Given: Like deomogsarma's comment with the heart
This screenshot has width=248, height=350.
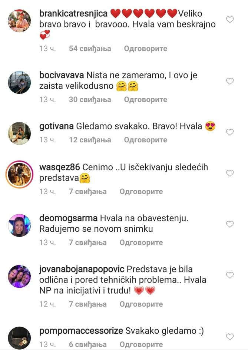Looking at the screenshot, I should click(230, 224).
